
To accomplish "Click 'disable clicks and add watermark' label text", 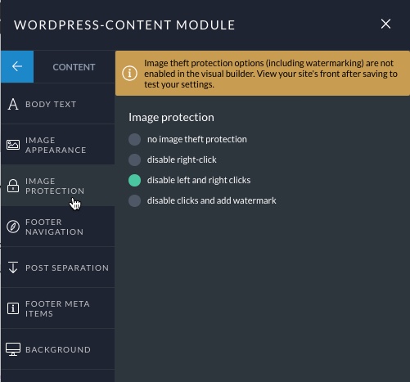I will coord(212,201).
